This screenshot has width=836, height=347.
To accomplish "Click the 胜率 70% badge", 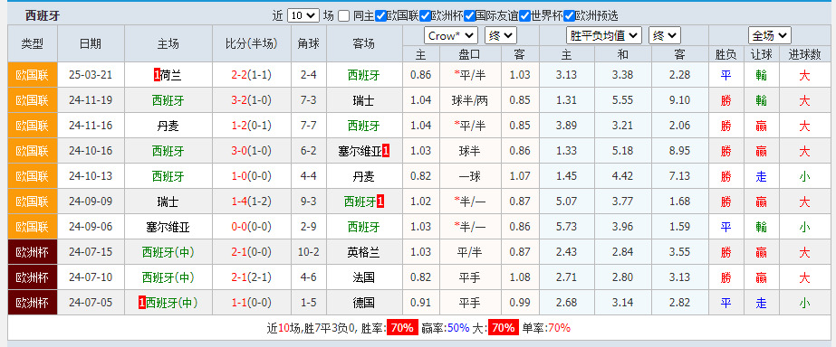I will point(402,328).
